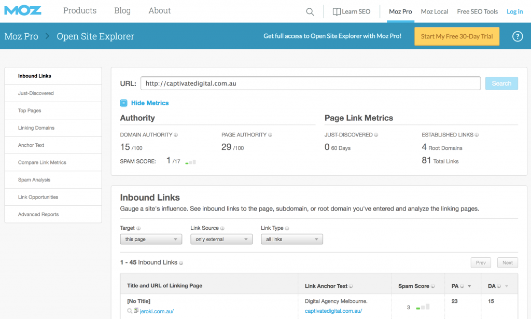The height and width of the screenshot is (319, 531).
Task: Click 'Title and URL of Linking Page' header
Action: pos(164,285)
